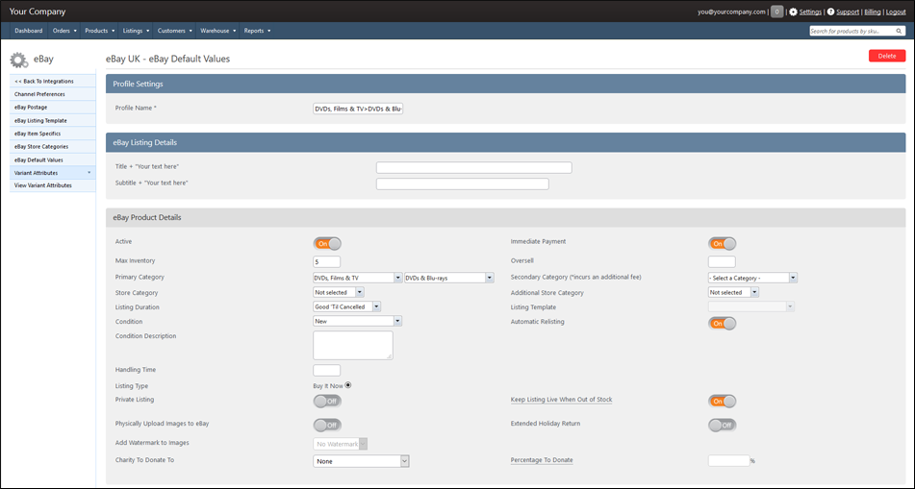Click the search magnifier icon

899,31
